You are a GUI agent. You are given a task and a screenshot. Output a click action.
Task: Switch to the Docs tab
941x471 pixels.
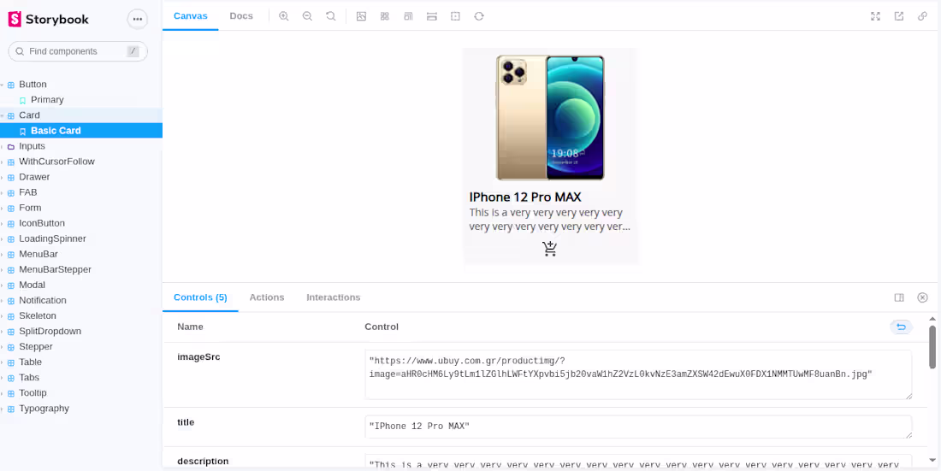241,16
